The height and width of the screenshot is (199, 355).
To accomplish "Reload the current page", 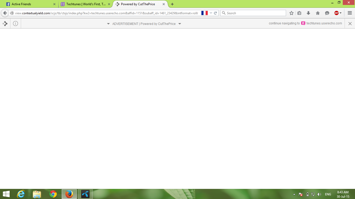I will 215,13.
